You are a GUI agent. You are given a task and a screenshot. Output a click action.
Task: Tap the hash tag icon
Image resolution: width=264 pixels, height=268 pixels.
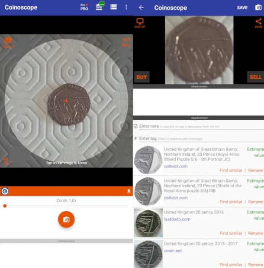[135, 138]
